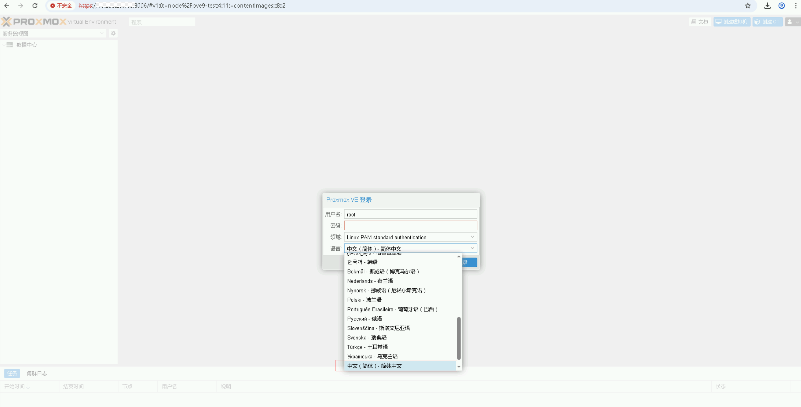
Task: Choose 한국어 - 韩语 from the list
Action: (x=401, y=262)
